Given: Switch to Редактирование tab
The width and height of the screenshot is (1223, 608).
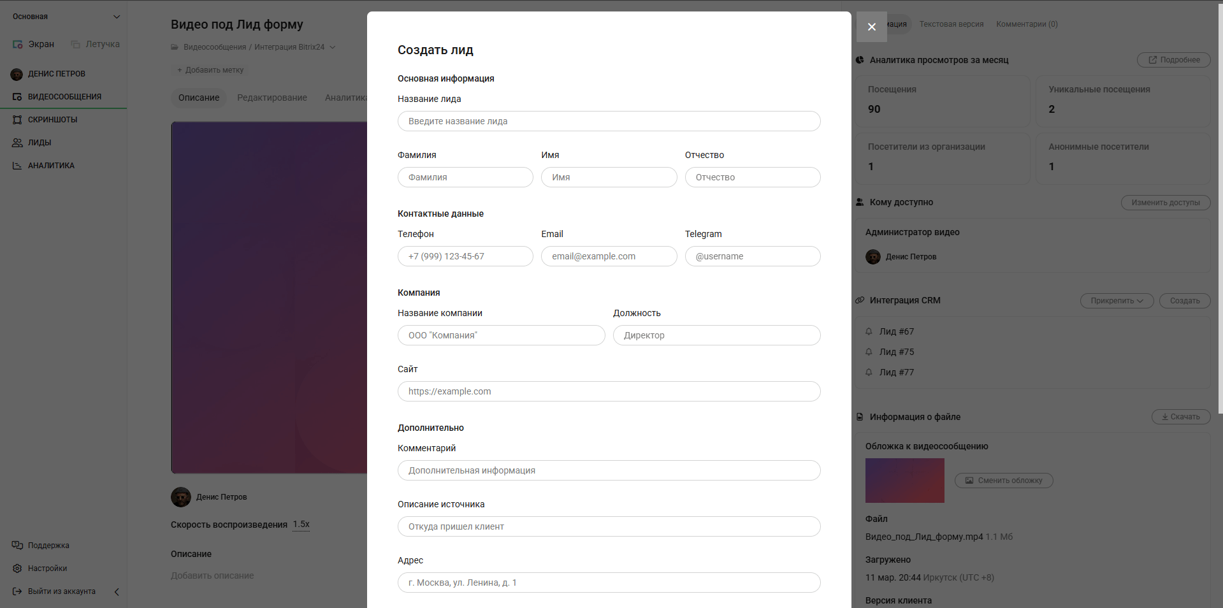Looking at the screenshot, I should tap(271, 98).
